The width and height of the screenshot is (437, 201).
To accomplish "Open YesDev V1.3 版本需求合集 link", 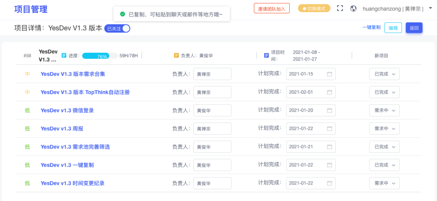I will coord(73,74).
